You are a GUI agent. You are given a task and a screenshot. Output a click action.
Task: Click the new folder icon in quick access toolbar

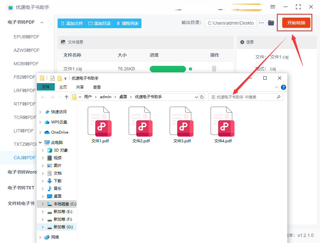click(60, 78)
